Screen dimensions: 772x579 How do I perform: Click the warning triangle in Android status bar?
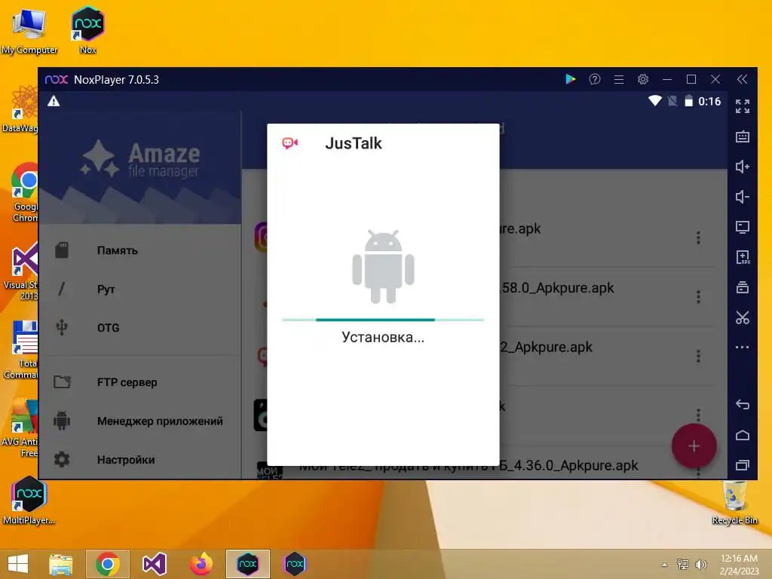[x=54, y=102]
